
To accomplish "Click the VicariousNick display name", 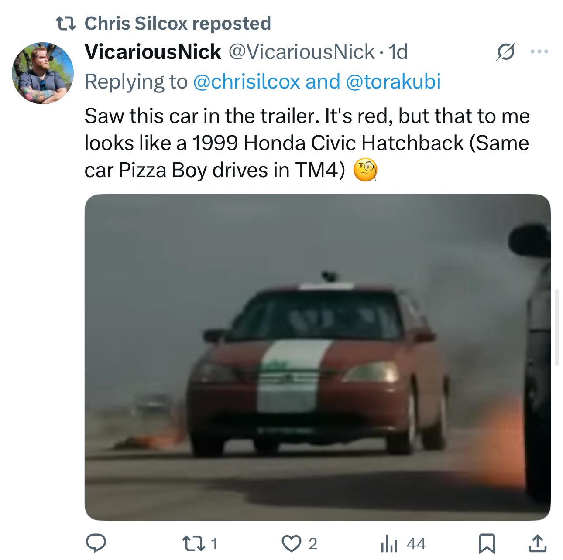I will (153, 52).
